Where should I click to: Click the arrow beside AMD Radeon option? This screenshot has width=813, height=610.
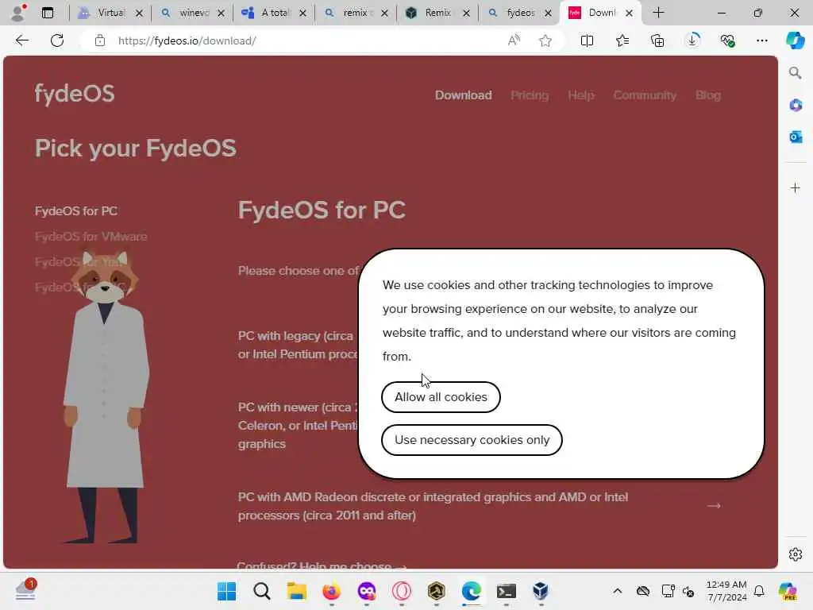(x=714, y=506)
